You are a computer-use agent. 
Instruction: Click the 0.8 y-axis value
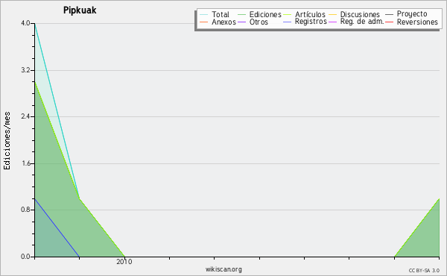25,210
